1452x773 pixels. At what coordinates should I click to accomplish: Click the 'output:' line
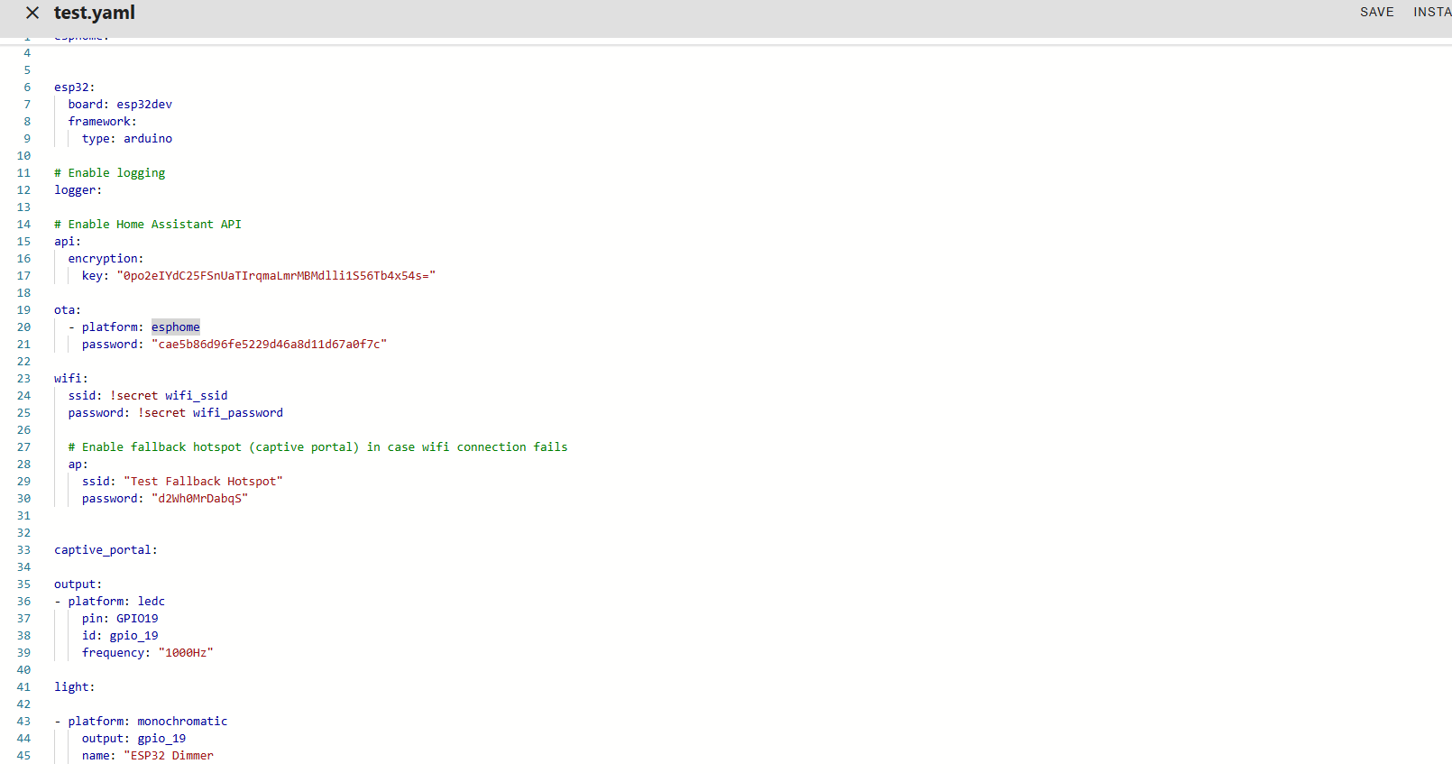coord(78,584)
